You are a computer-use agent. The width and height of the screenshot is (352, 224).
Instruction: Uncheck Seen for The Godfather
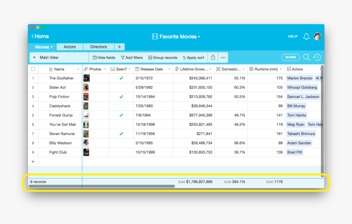coord(121,78)
